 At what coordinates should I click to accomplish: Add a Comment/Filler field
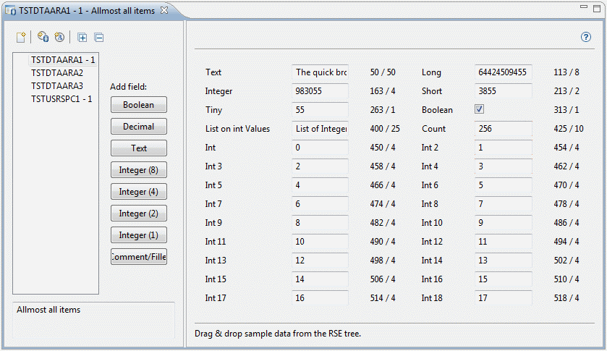click(139, 256)
